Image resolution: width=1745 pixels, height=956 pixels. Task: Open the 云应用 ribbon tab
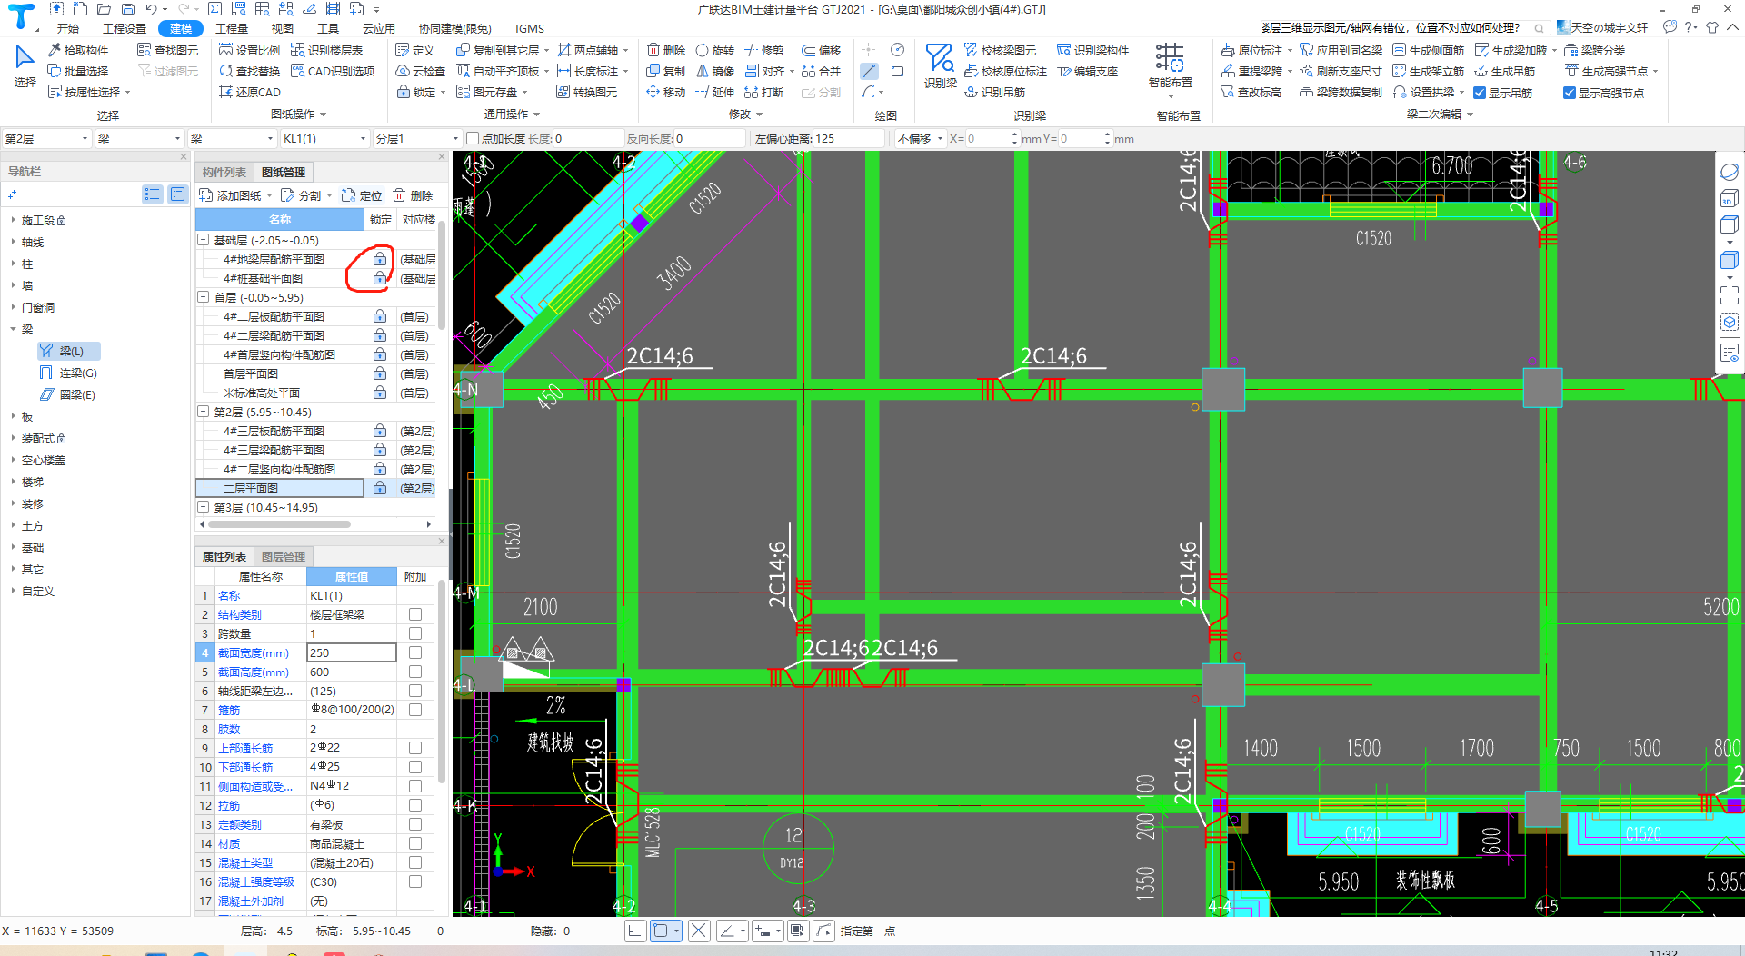point(379,28)
